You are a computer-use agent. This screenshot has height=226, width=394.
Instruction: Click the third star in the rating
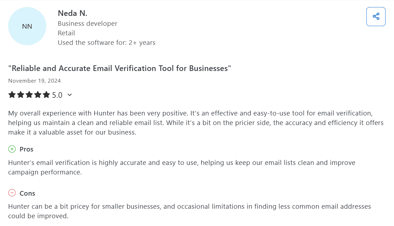point(29,95)
